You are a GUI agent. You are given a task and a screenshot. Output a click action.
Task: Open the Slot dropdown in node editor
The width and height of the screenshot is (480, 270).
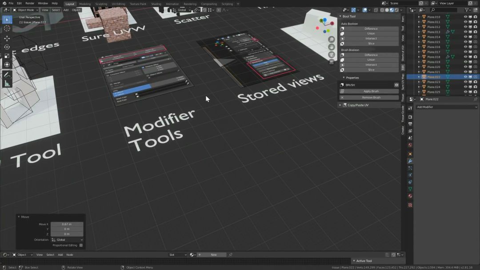177,255
